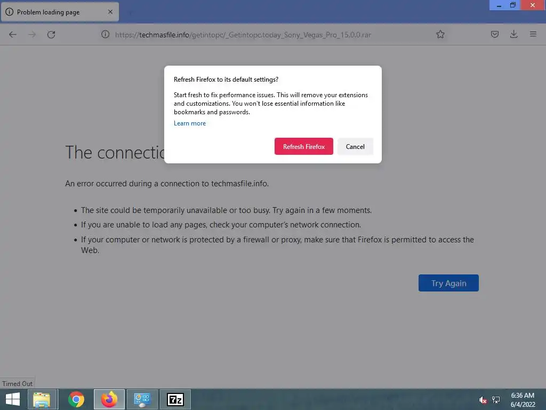The height and width of the screenshot is (410, 546).
Task: Reload the page with the refresh icon
Action: [x=51, y=35]
